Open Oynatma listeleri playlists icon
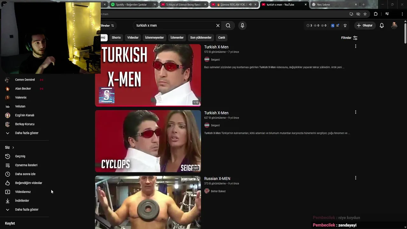 click(x=8, y=165)
